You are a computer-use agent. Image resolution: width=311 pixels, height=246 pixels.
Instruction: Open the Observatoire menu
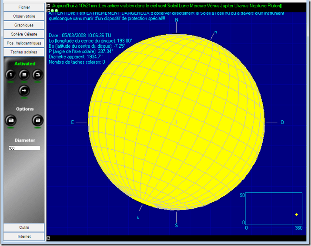click(x=24, y=16)
